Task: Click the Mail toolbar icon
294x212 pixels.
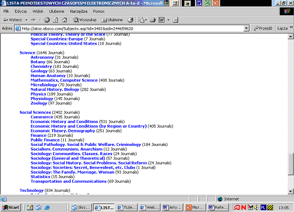Action: [x=142, y=20]
